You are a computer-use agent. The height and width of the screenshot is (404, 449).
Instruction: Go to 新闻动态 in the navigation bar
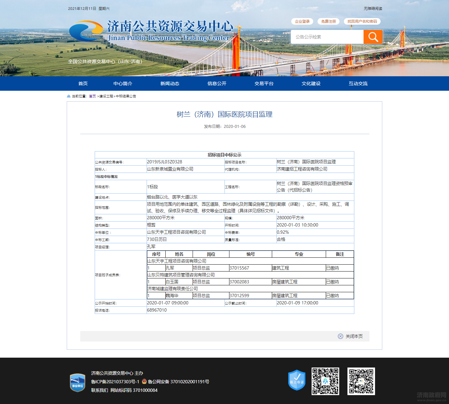[x=170, y=83]
